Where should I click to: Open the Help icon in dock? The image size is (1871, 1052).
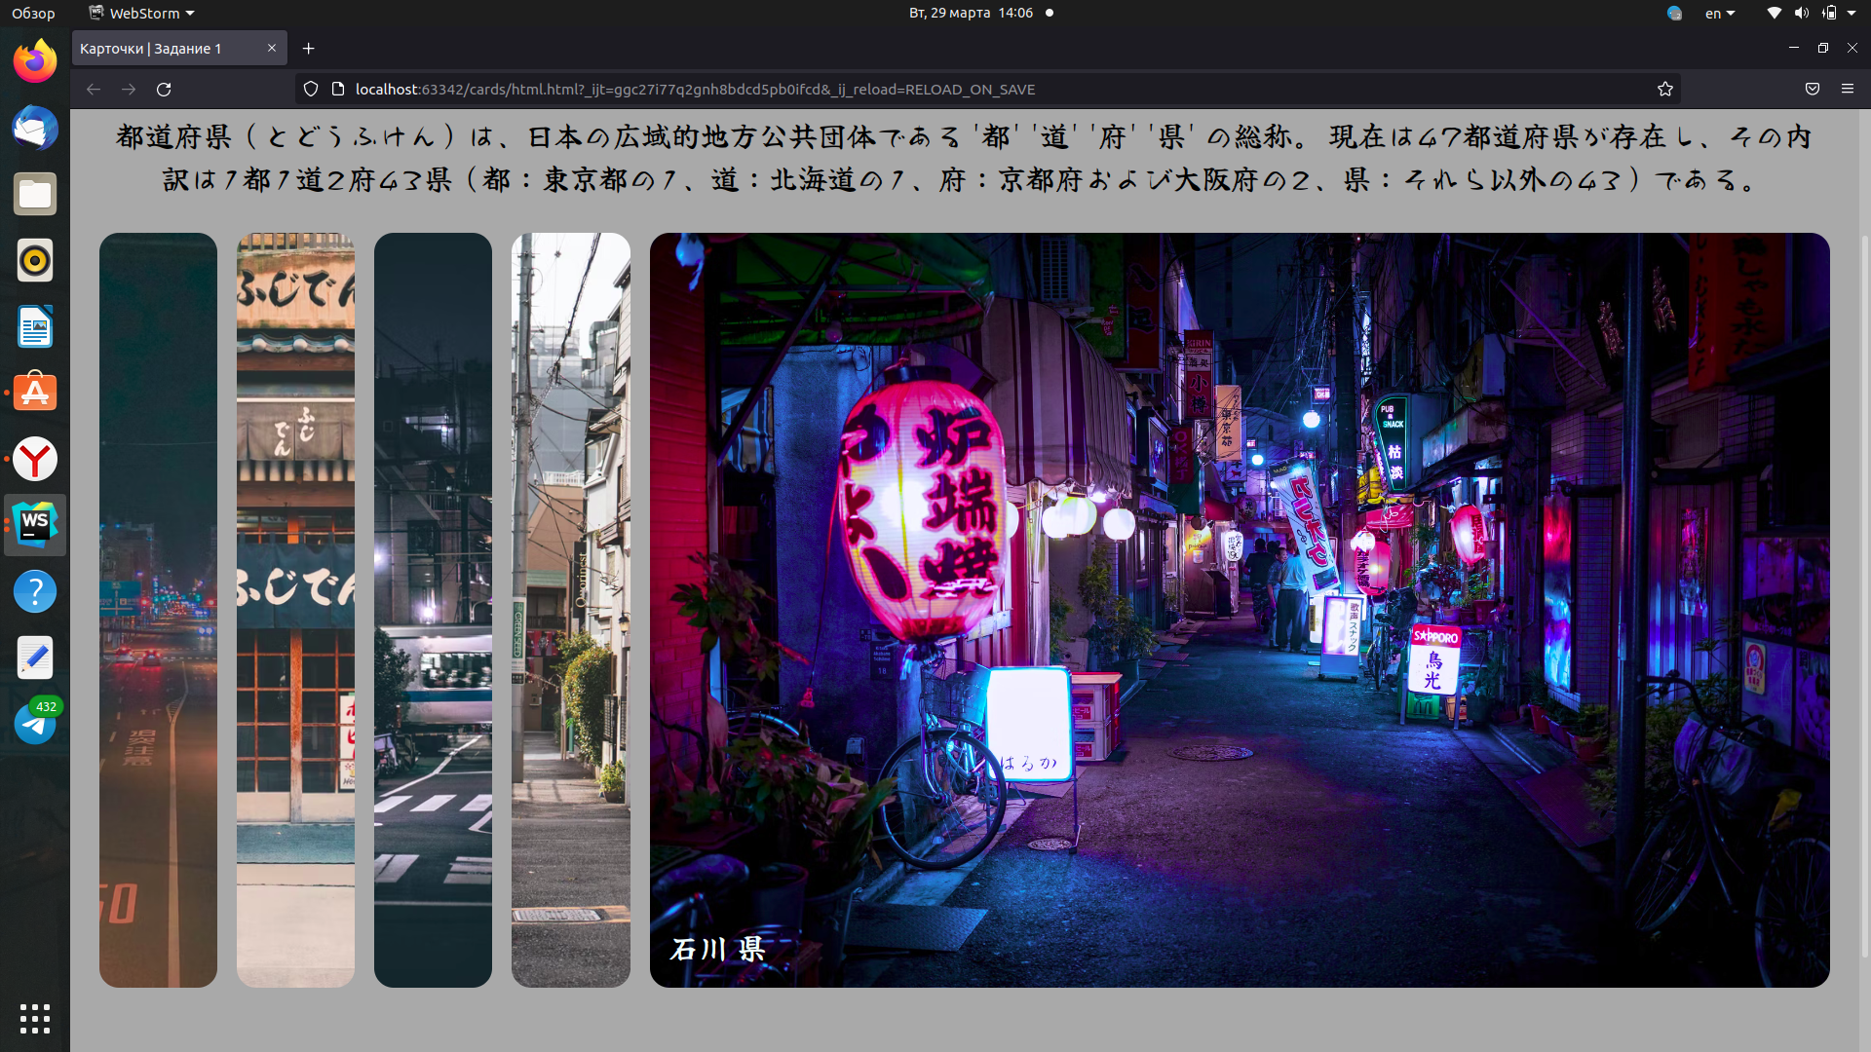[35, 591]
